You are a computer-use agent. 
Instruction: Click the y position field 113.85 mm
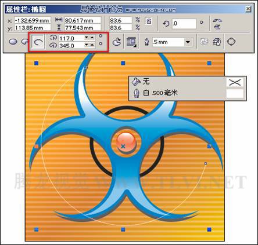click(x=33, y=28)
